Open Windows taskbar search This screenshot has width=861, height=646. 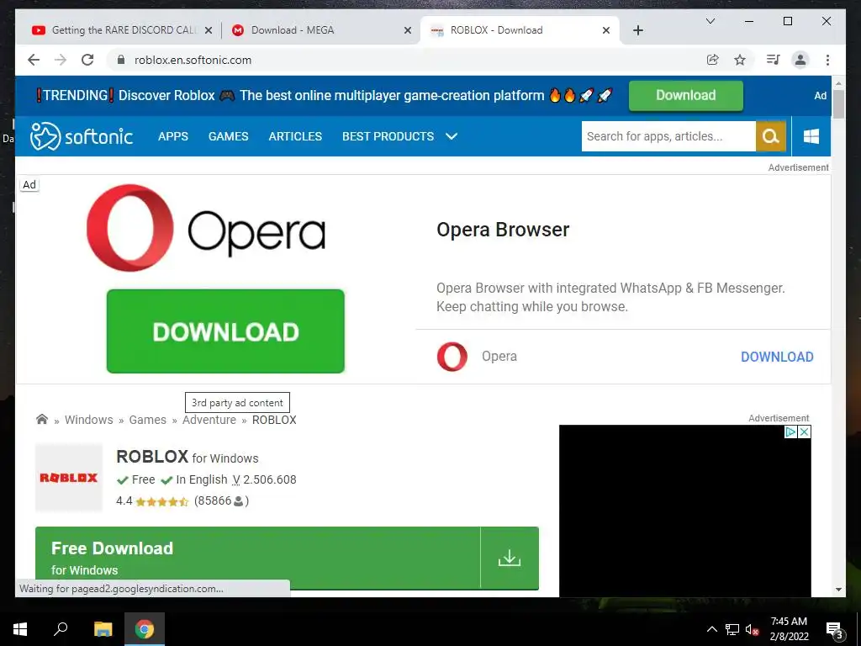[61, 629]
